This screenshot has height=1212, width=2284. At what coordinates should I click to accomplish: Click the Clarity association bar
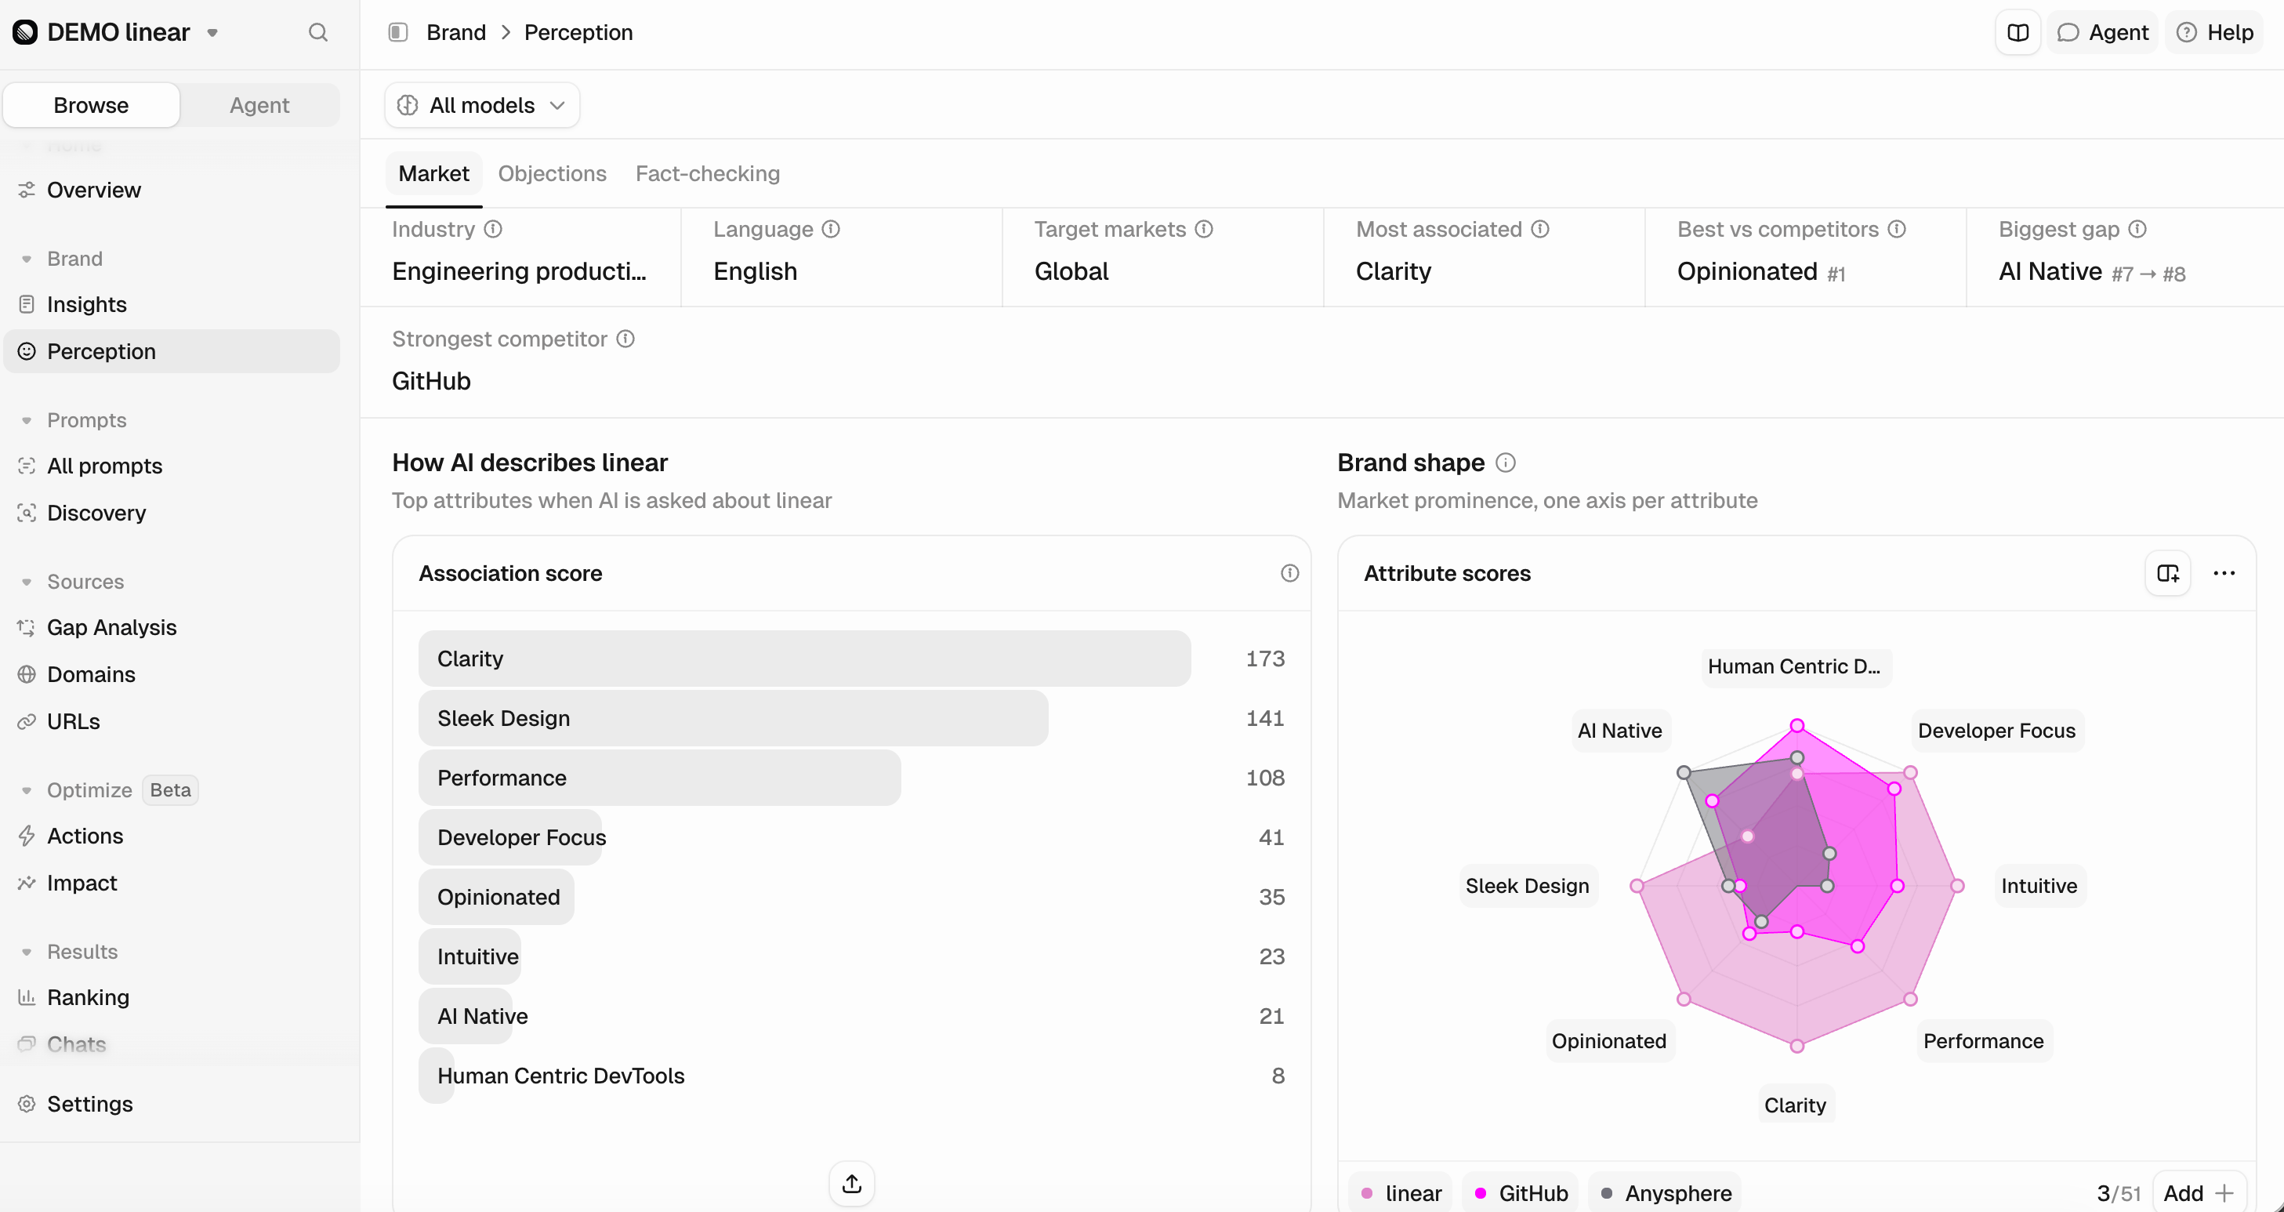[804, 659]
